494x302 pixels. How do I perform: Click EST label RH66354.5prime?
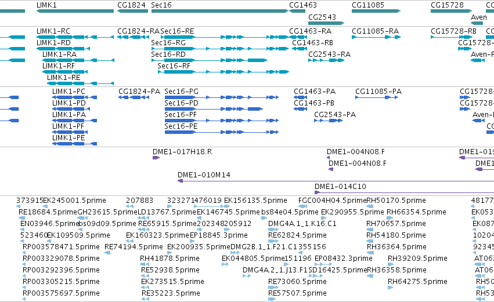click(416, 212)
